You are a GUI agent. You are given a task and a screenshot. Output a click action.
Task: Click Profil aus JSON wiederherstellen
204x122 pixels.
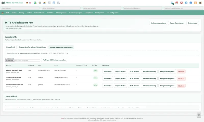54,60
